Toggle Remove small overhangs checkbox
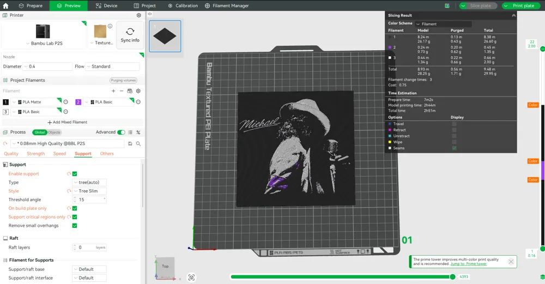Image resolution: width=545 pixels, height=284 pixels. point(75,226)
